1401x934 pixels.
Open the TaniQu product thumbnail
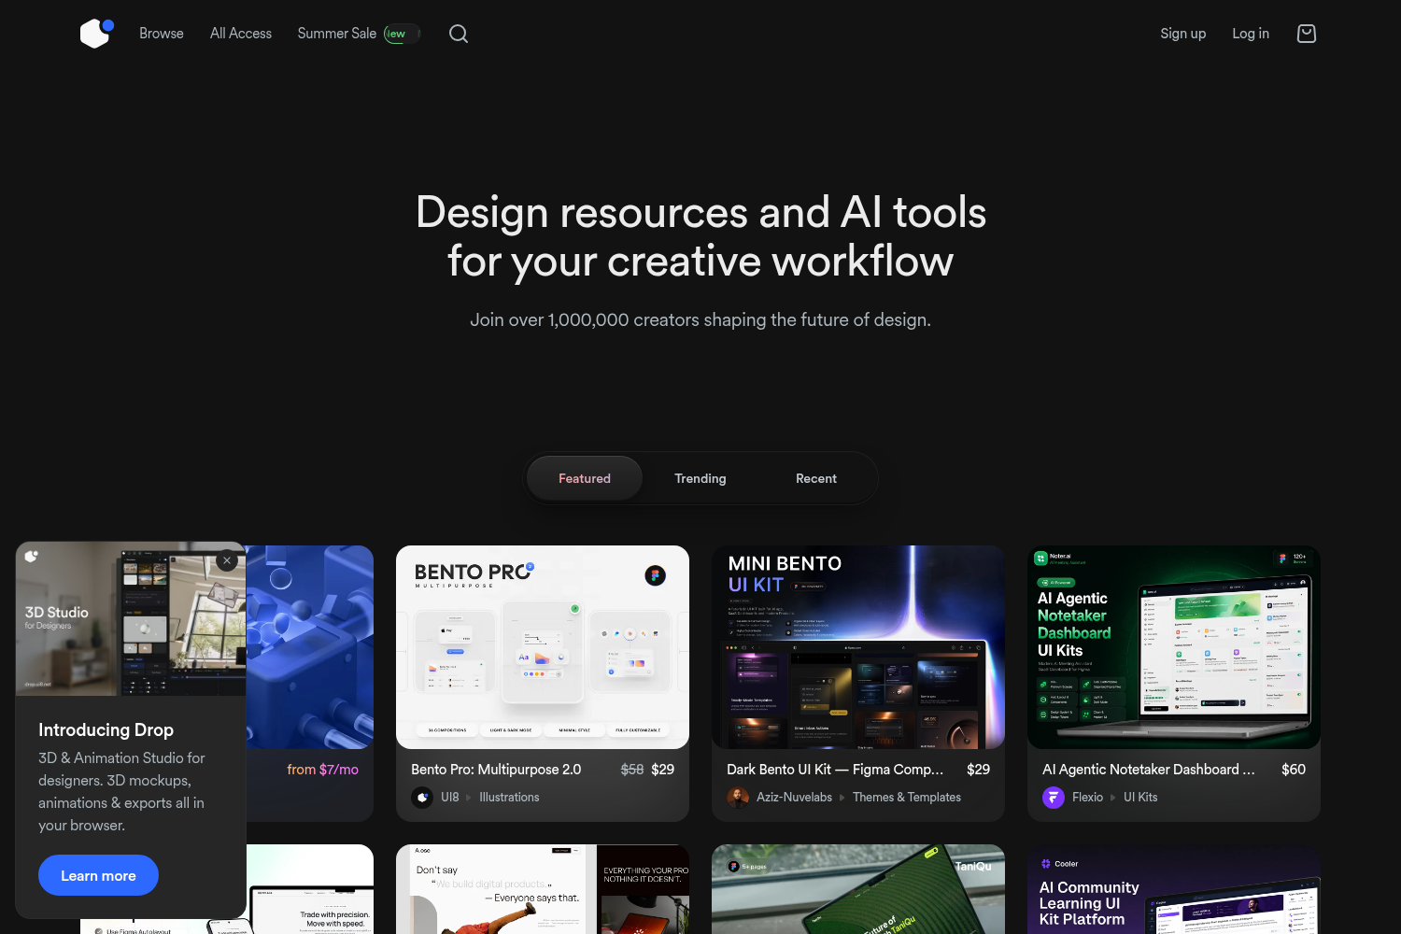pyautogui.click(x=858, y=889)
